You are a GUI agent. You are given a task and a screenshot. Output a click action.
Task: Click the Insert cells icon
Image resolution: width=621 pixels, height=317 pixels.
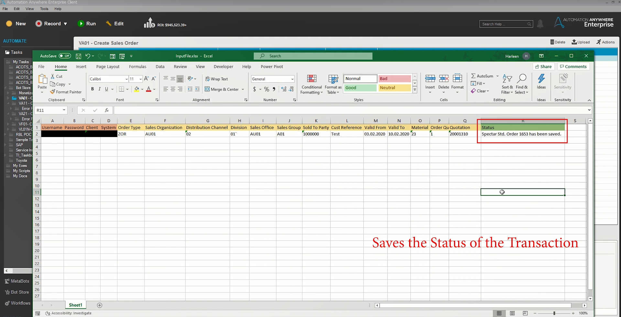(x=430, y=79)
